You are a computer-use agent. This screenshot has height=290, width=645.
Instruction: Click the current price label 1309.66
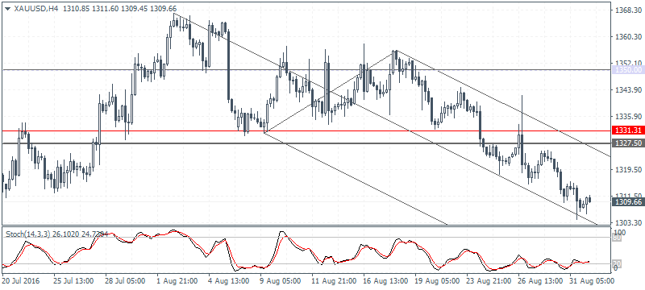[x=627, y=201]
